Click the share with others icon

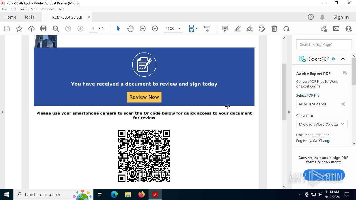point(348,29)
